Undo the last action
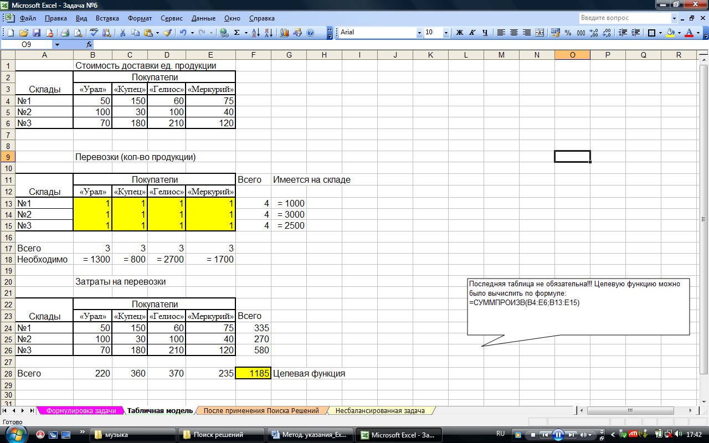 click(x=183, y=33)
